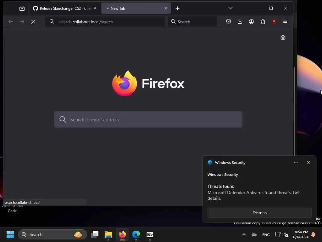The width and height of the screenshot is (322, 242).
Task: Select the New Tab tab
Action: [x=136, y=8]
